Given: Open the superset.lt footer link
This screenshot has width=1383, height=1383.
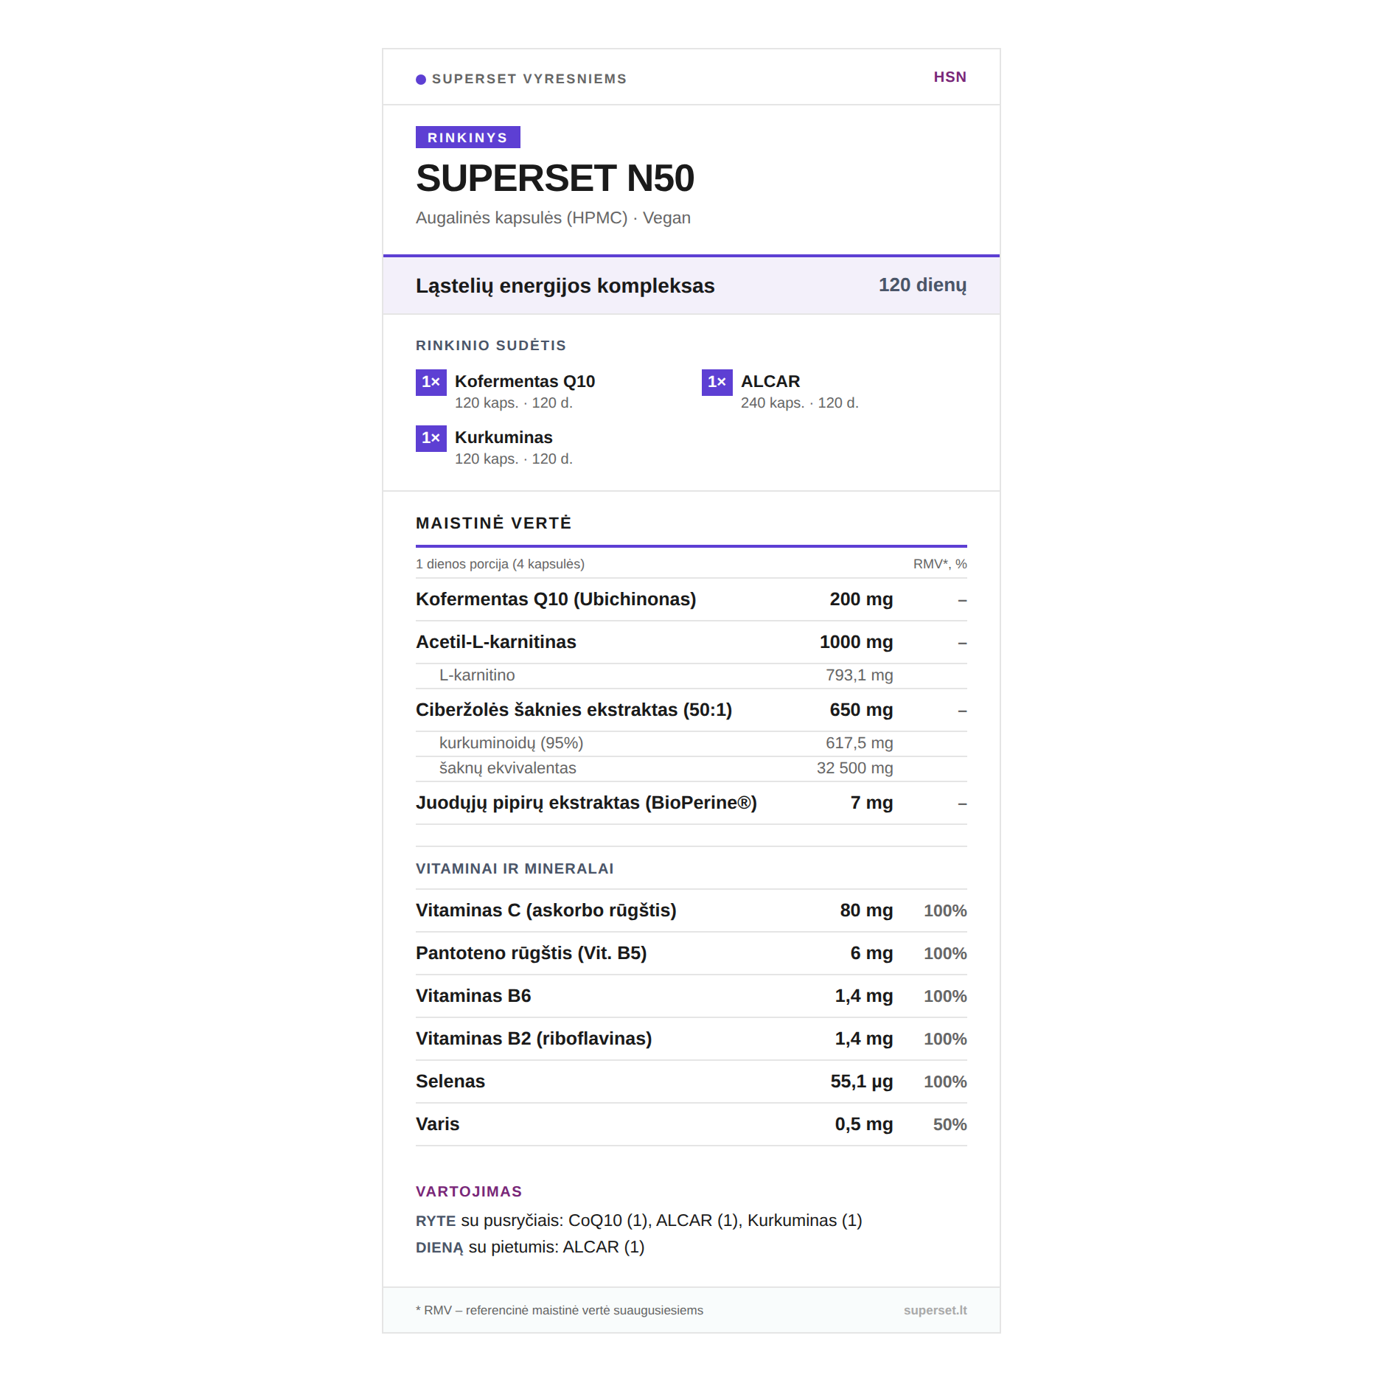Looking at the screenshot, I should click(935, 1310).
